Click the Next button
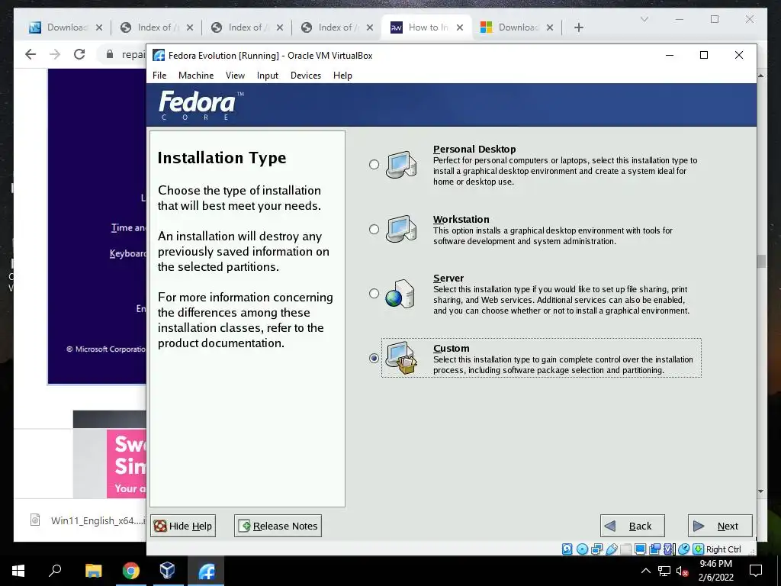781x586 pixels. click(x=720, y=526)
